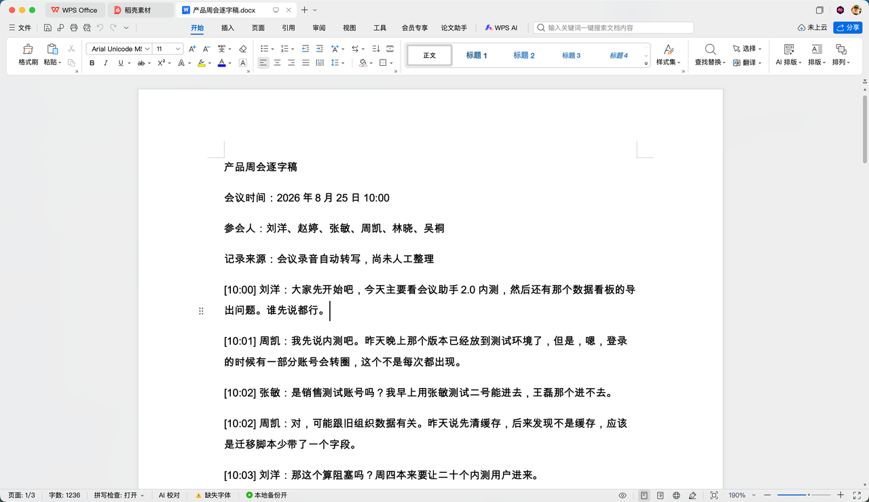Click the WPS AI button

click(501, 28)
